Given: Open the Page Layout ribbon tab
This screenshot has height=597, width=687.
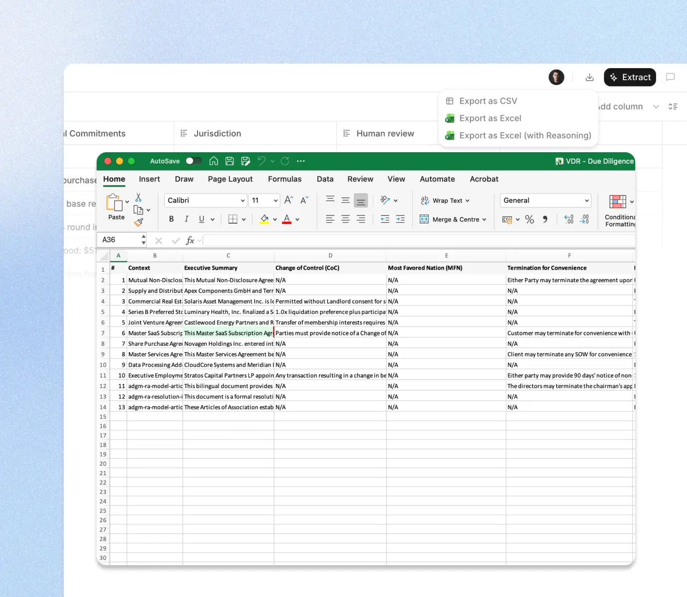Looking at the screenshot, I should pyautogui.click(x=230, y=179).
